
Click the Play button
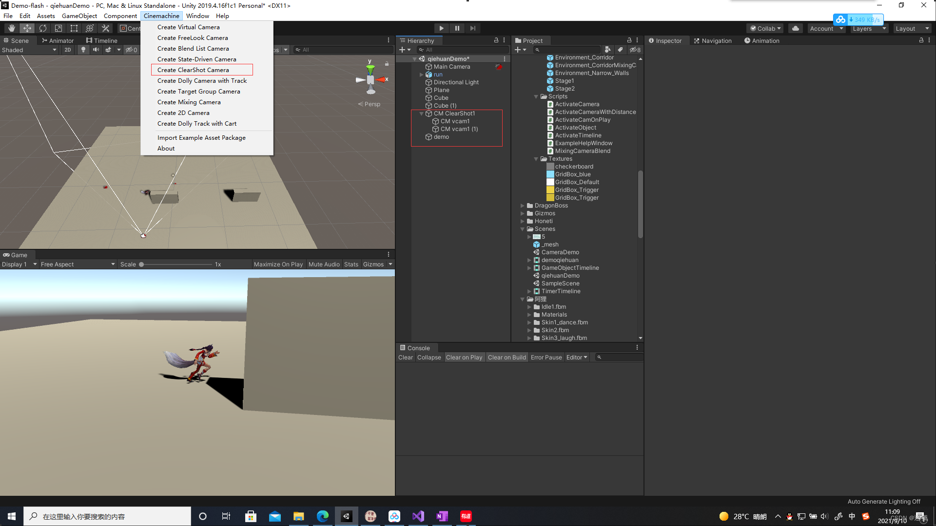441,28
